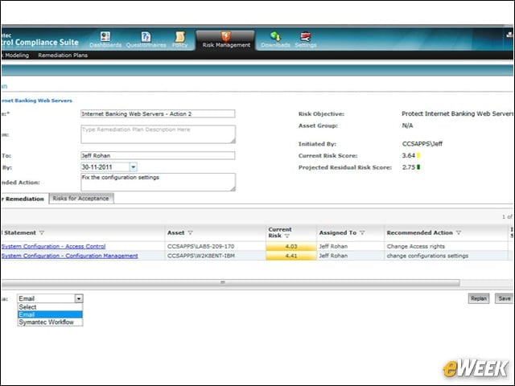Click the horizontal scrollbar below the table
The height and width of the screenshot is (386, 515).
pos(230,282)
